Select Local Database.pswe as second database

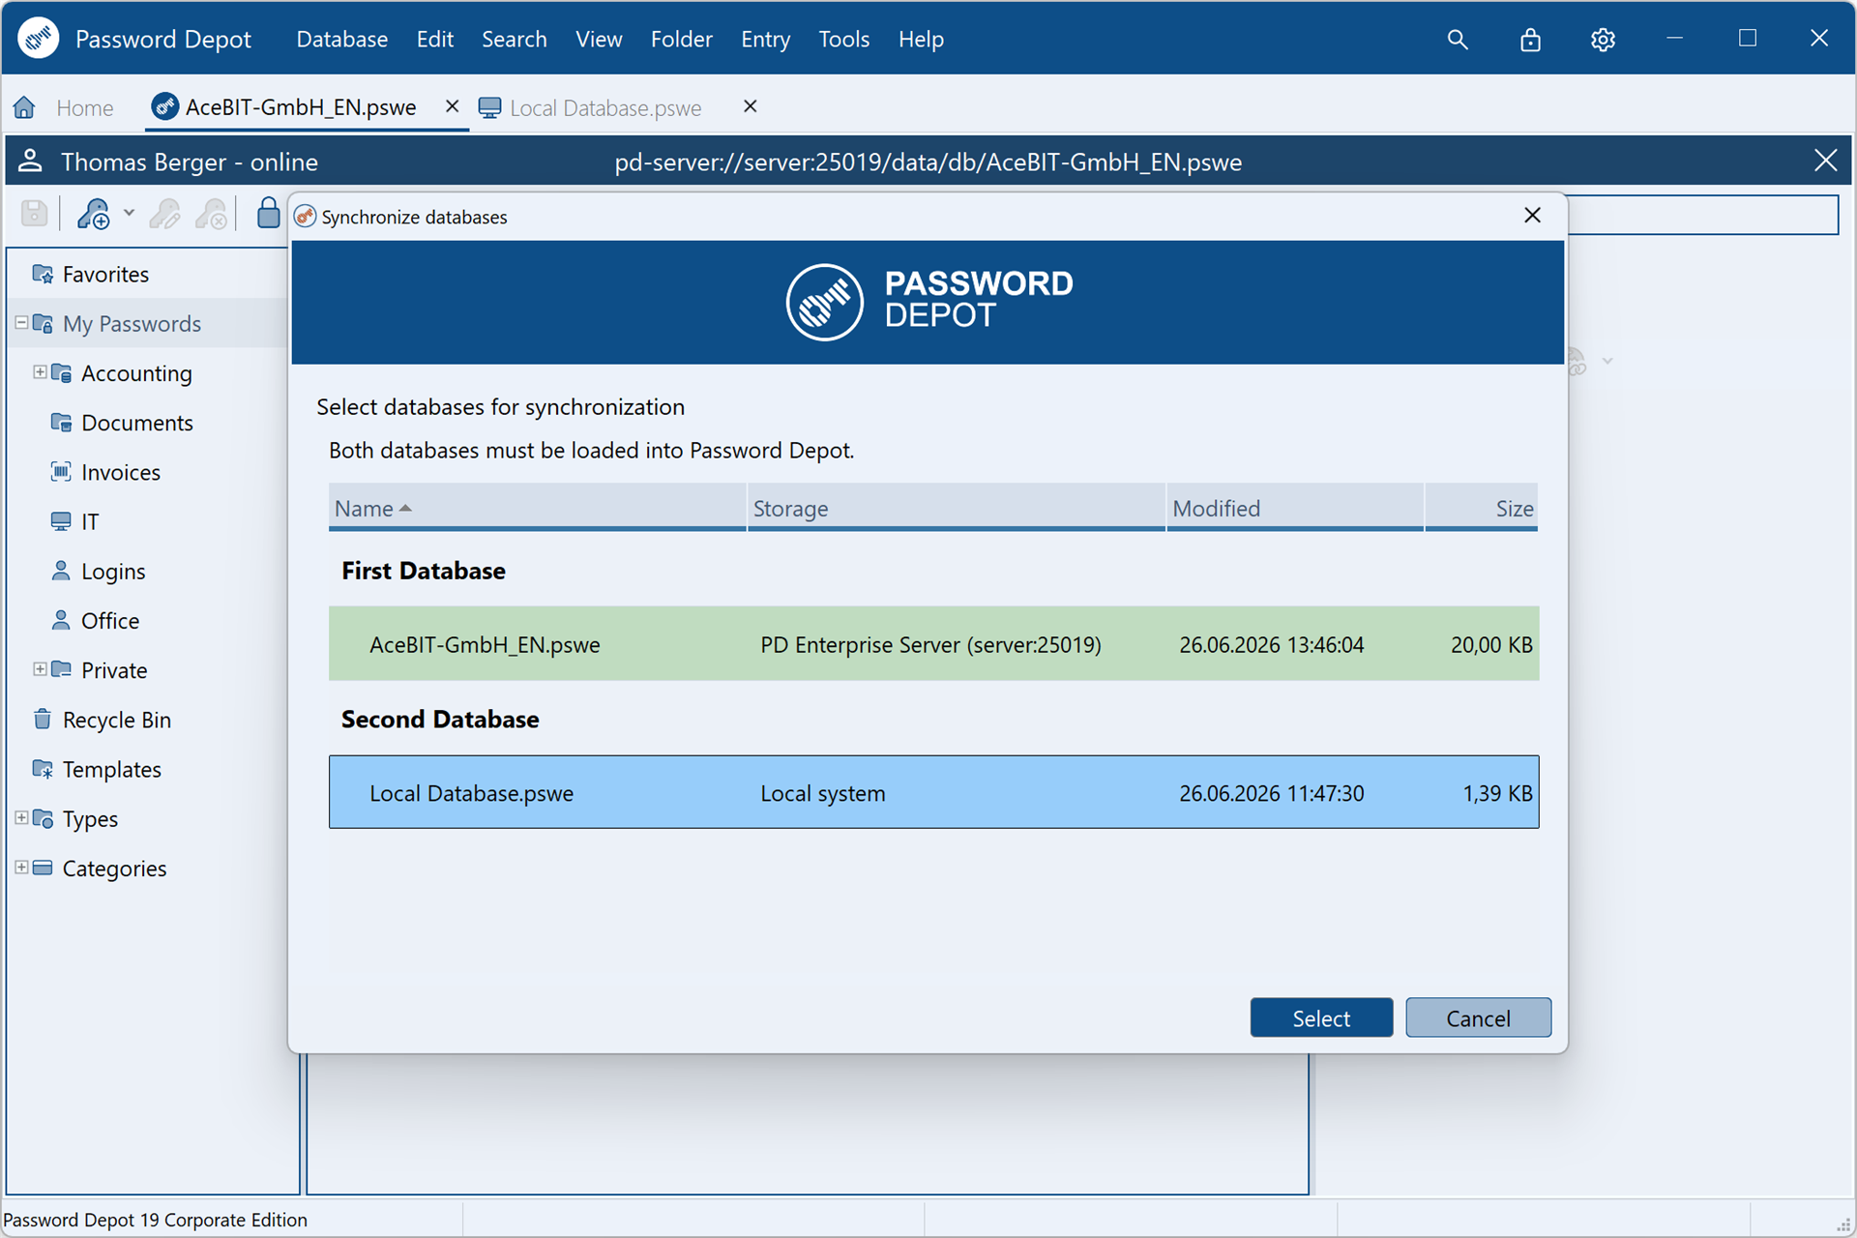pyautogui.click(x=933, y=792)
